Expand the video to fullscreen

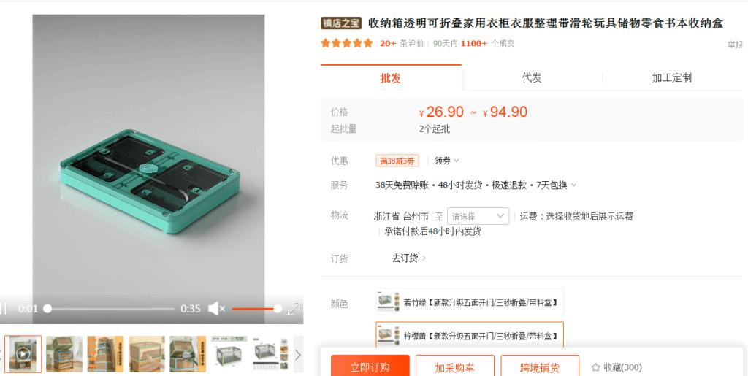tap(294, 309)
